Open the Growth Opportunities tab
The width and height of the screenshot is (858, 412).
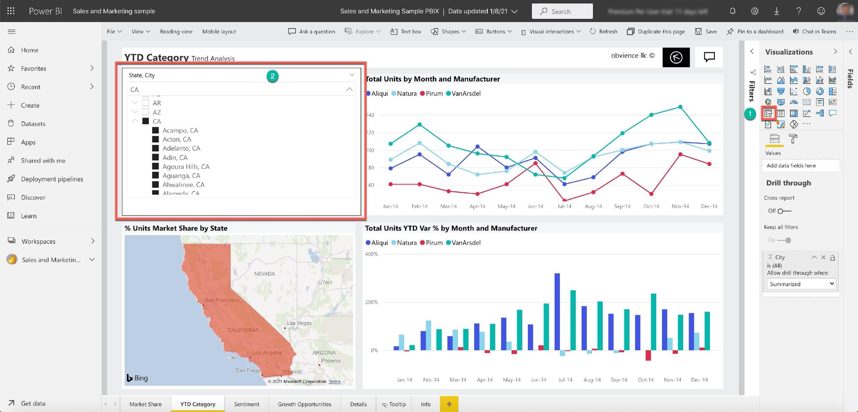pos(304,404)
